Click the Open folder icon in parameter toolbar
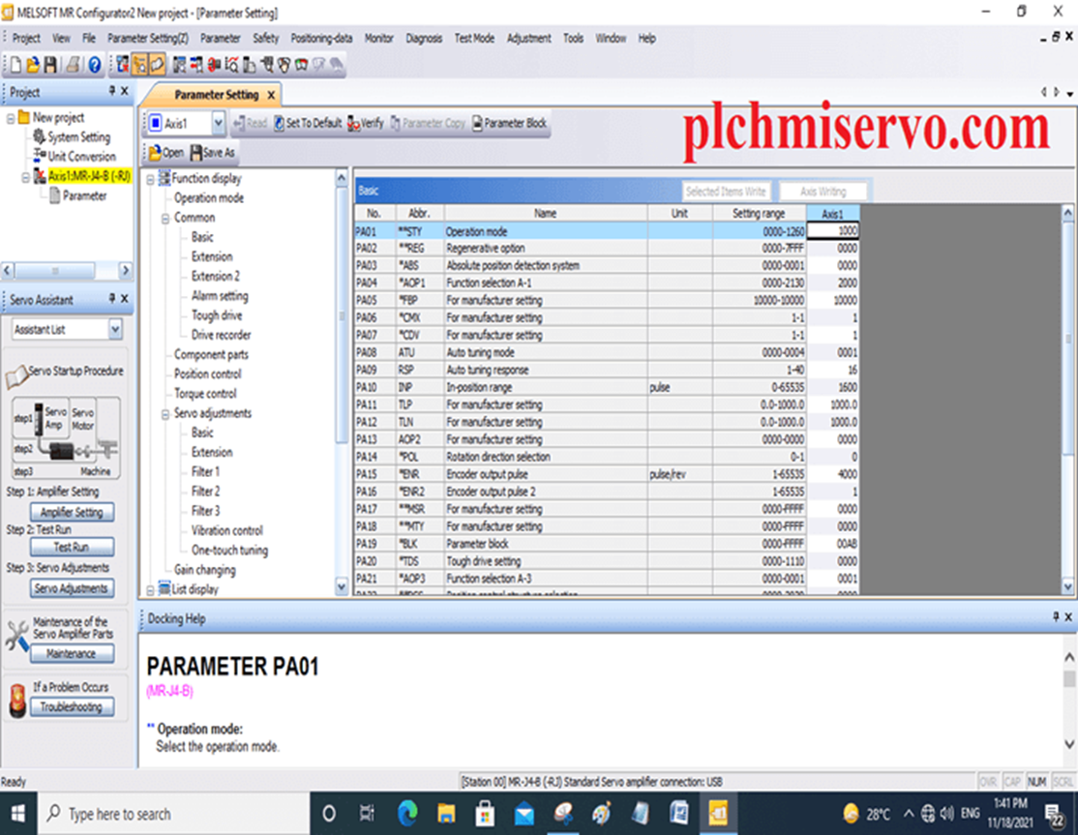The width and height of the screenshot is (1078, 835). pyautogui.click(x=155, y=153)
